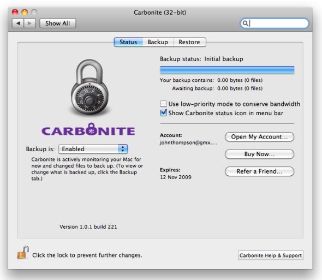Open the Backup is Enabled dropdown

tap(93, 149)
